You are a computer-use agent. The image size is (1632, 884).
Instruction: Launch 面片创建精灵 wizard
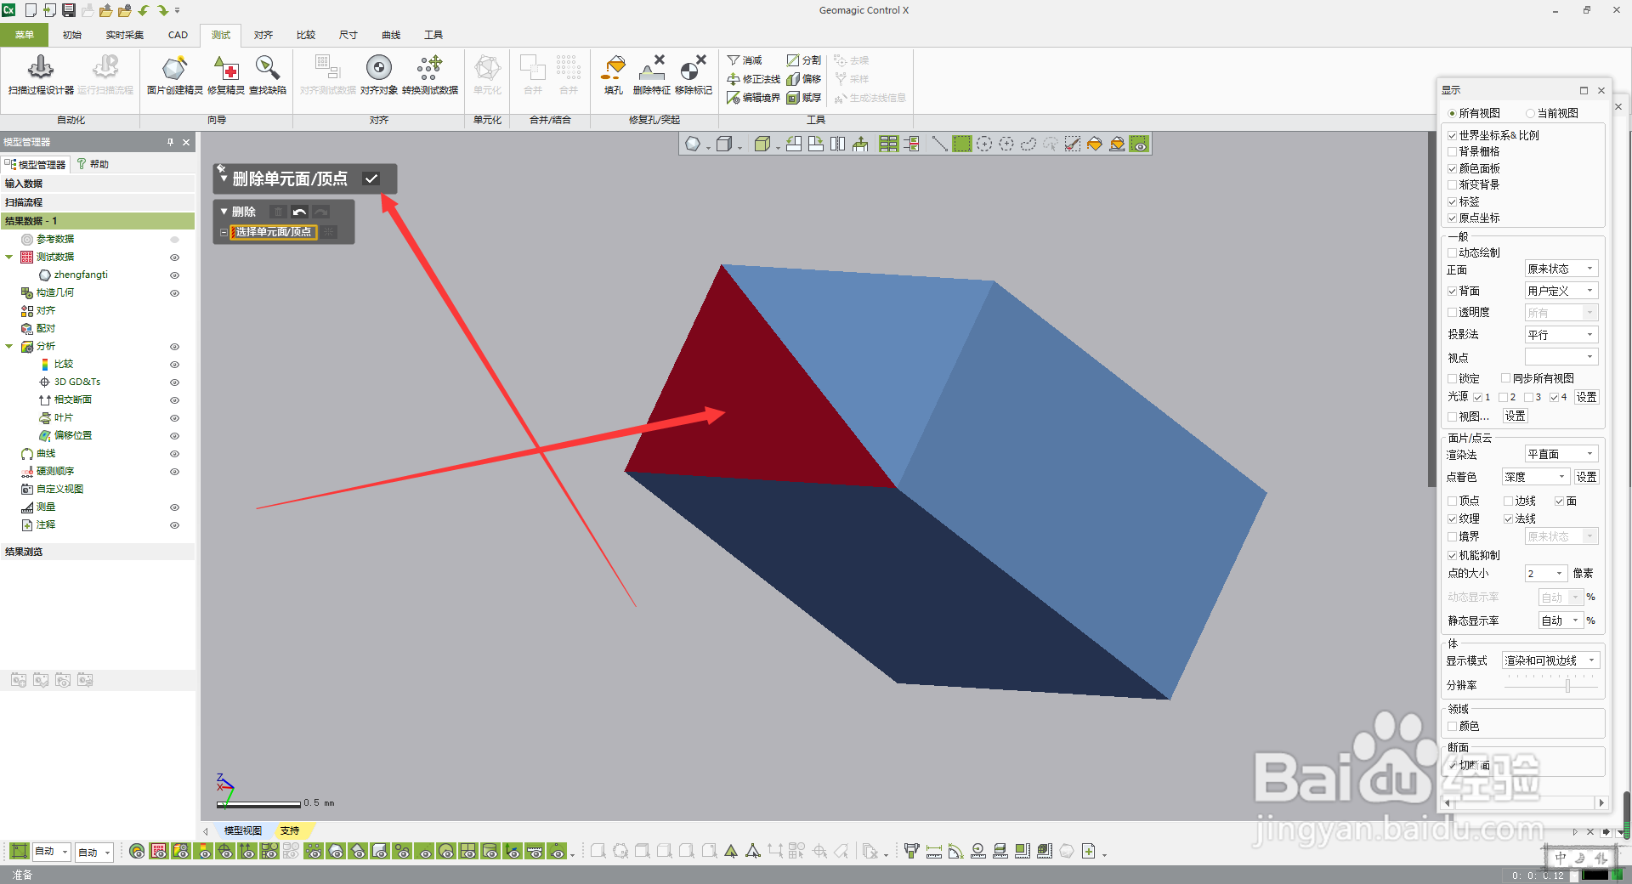[174, 75]
